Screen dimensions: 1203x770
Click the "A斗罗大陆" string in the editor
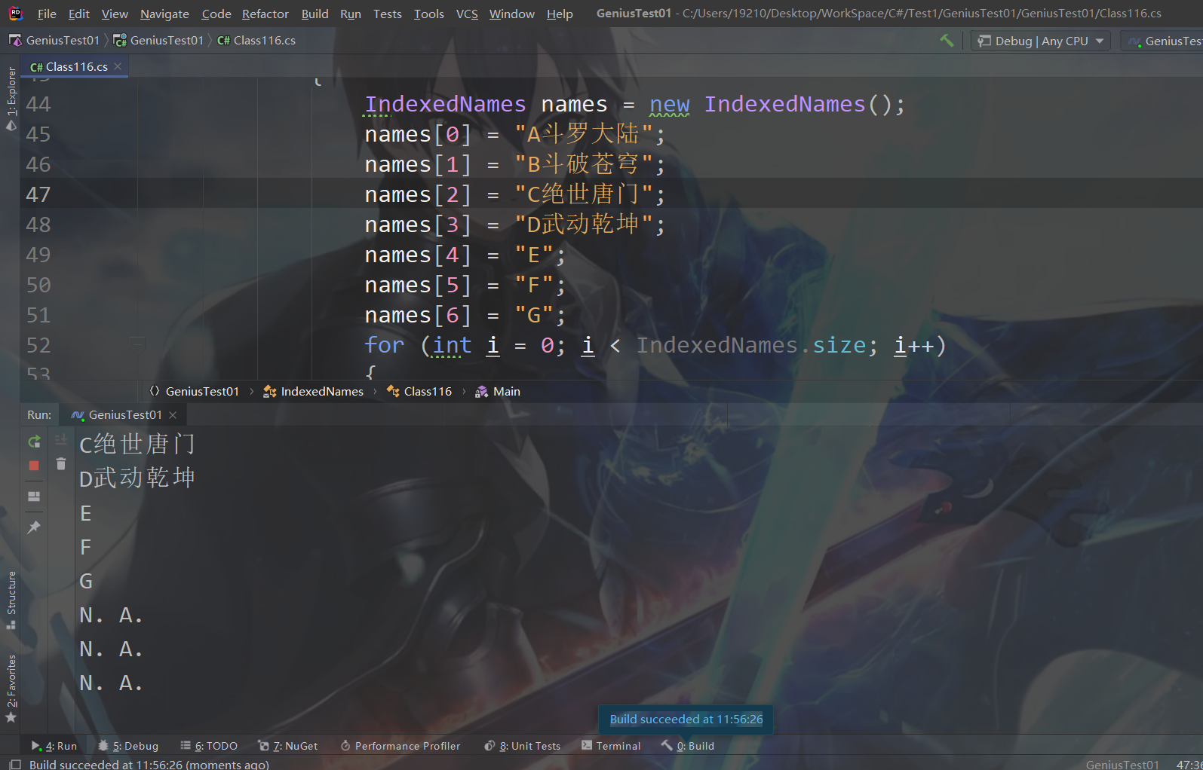pos(583,134)
